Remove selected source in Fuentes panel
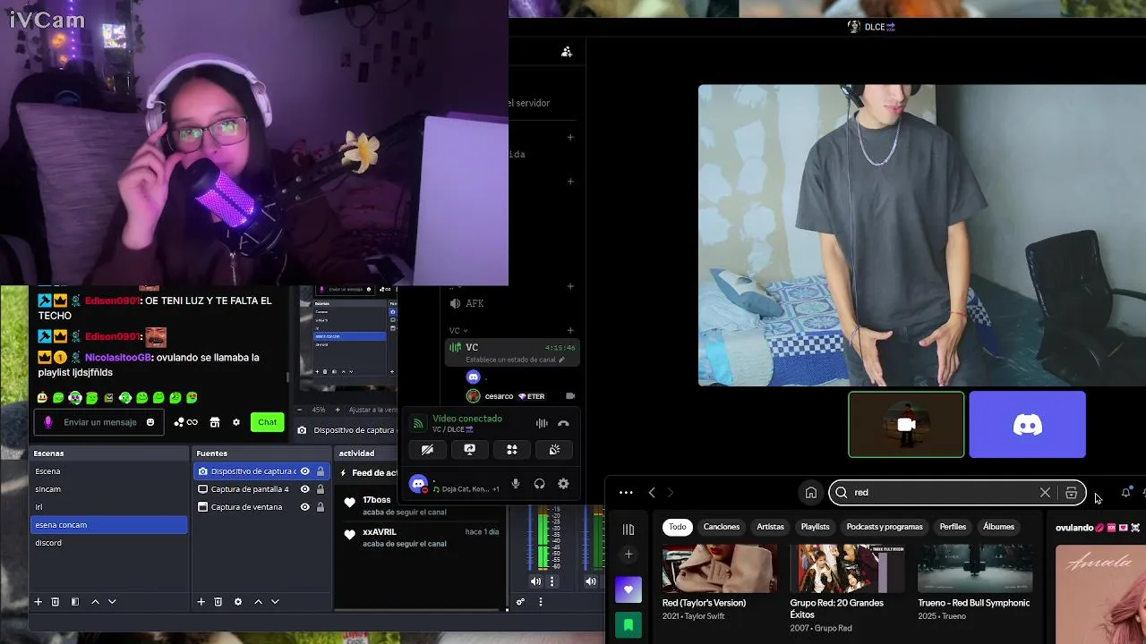Image resolution: width=1146 pixels, height=644 pixels. click(x=218, y=602)
